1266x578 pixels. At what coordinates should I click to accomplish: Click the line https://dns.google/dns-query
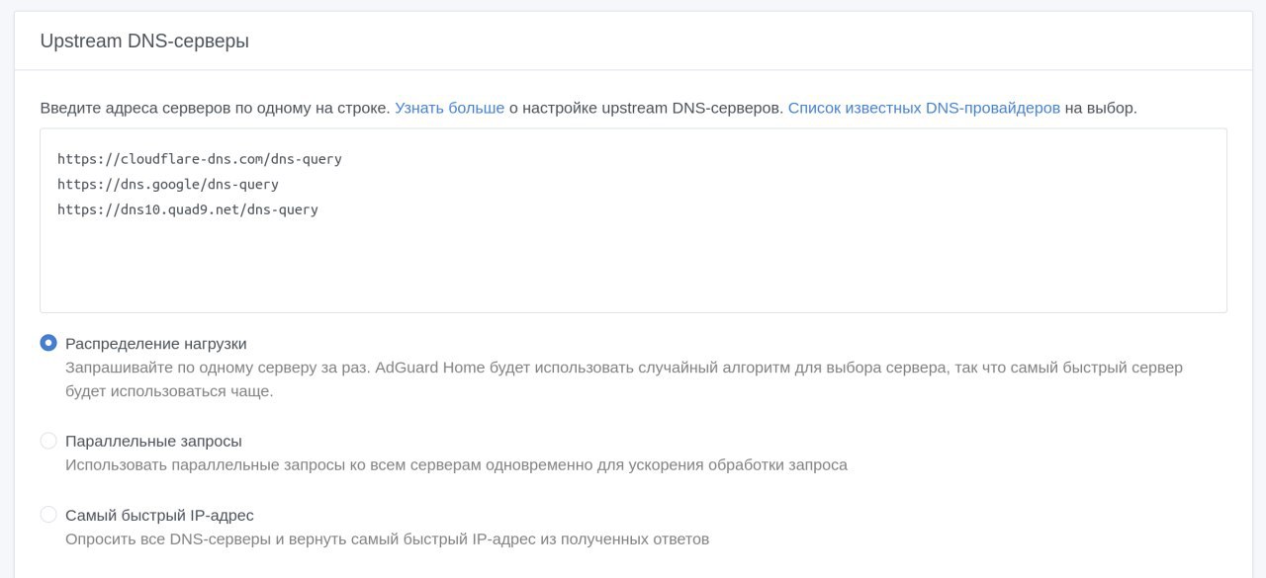(168, 184)
